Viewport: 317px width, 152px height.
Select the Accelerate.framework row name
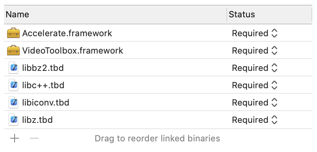click(67, 33)
